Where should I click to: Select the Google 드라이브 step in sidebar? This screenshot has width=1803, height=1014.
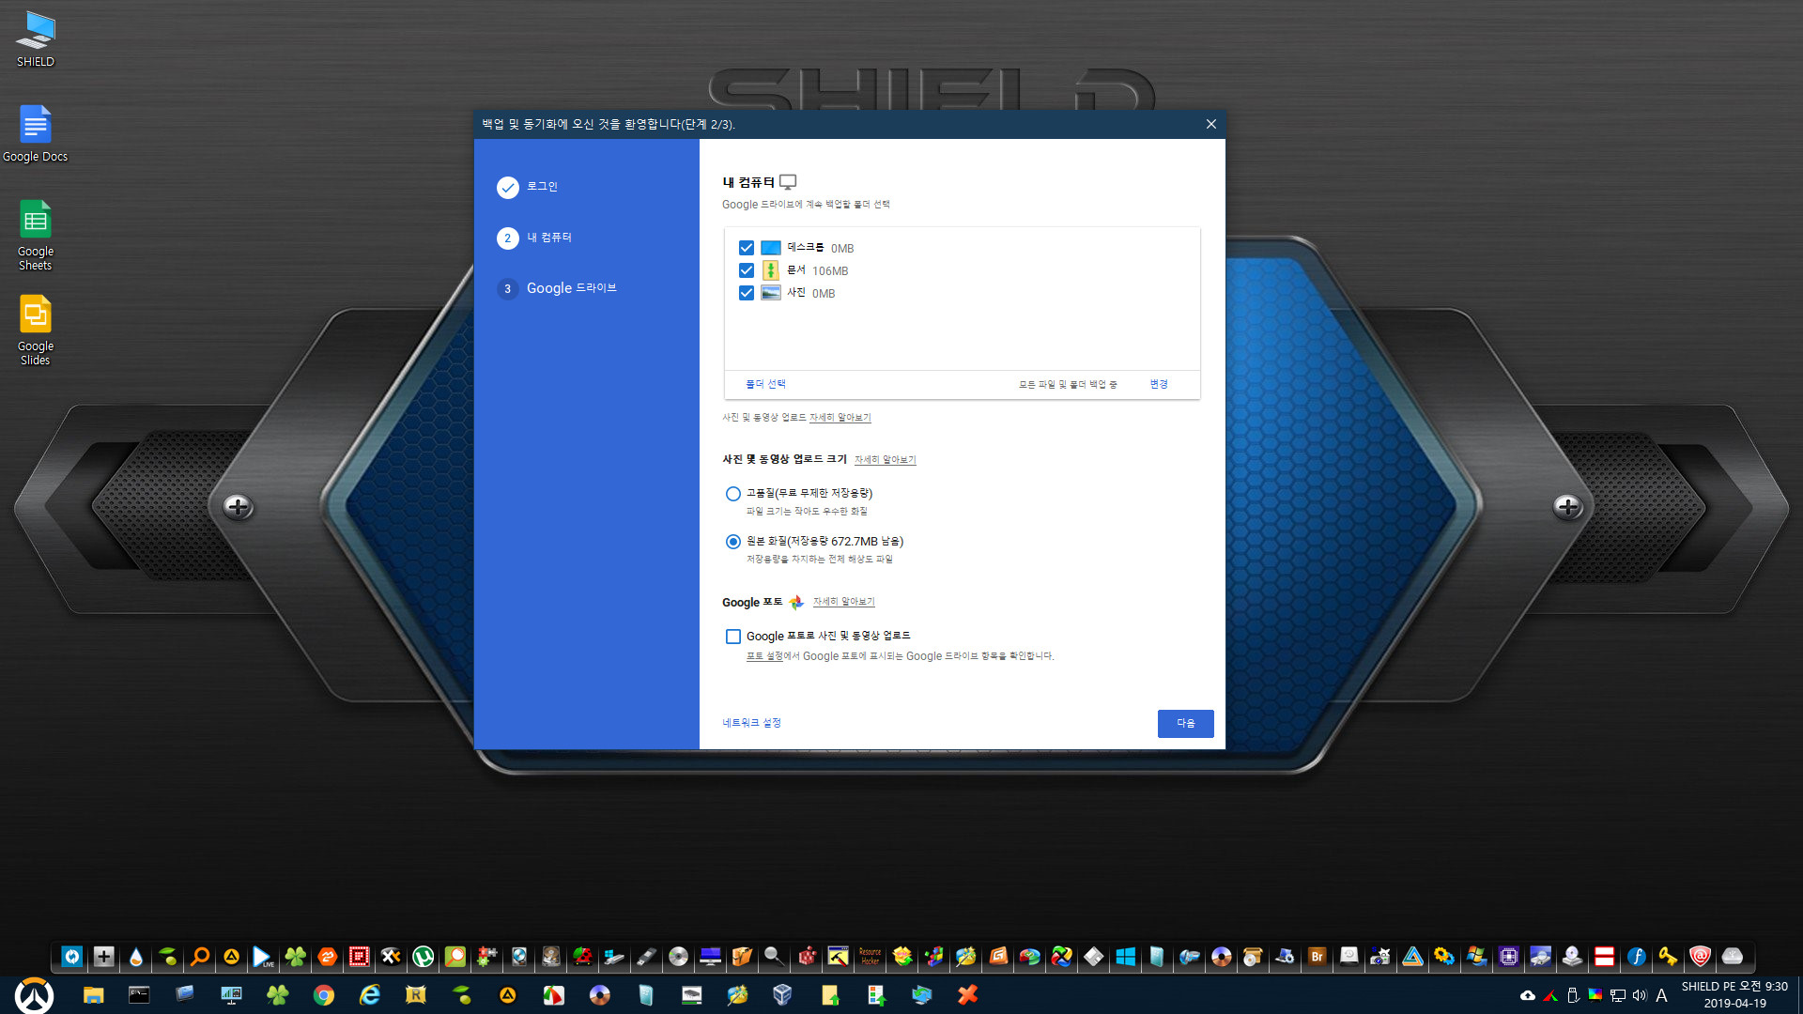(557, 288)
